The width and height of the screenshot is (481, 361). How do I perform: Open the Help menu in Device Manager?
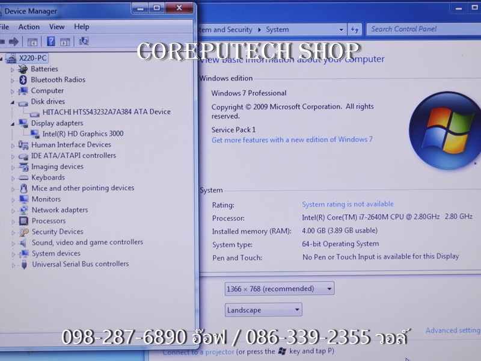click(81, 26)
